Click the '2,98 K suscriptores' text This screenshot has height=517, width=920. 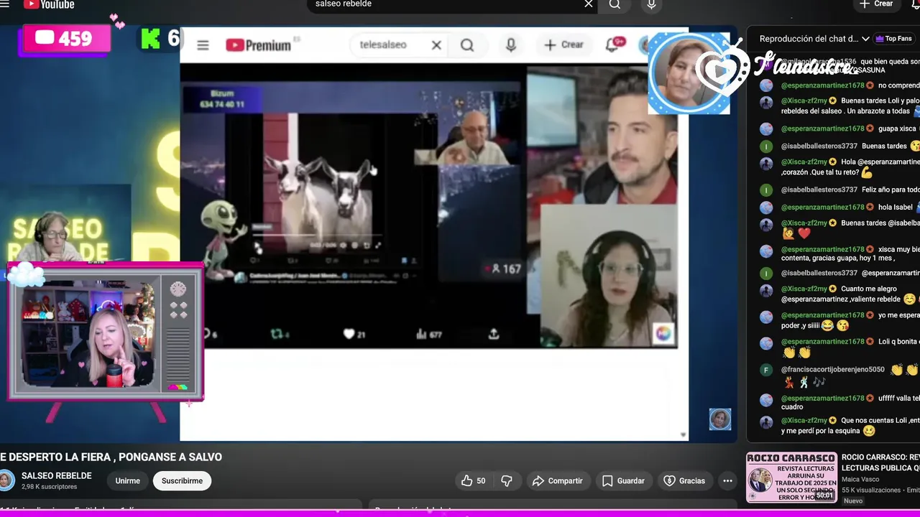[49, 487]
